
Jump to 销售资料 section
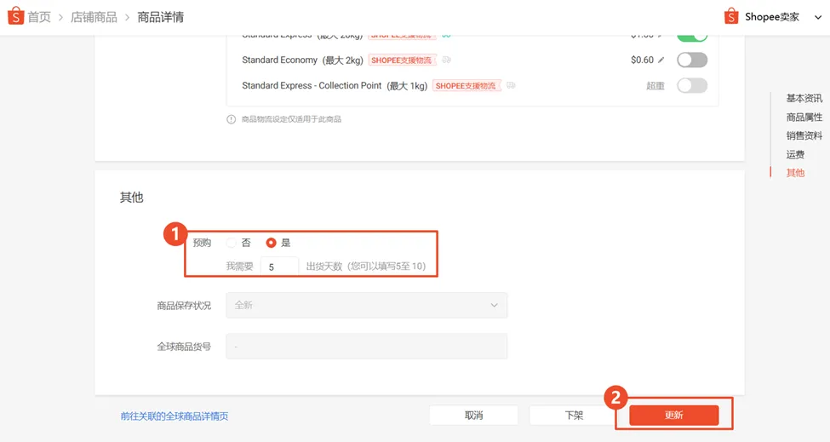point(804,135)
